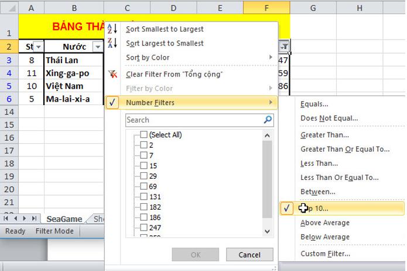Switch to the SeaGame sheet tab
The width and height of the screenshot is (407, 271).
click(x=64, y=219)
